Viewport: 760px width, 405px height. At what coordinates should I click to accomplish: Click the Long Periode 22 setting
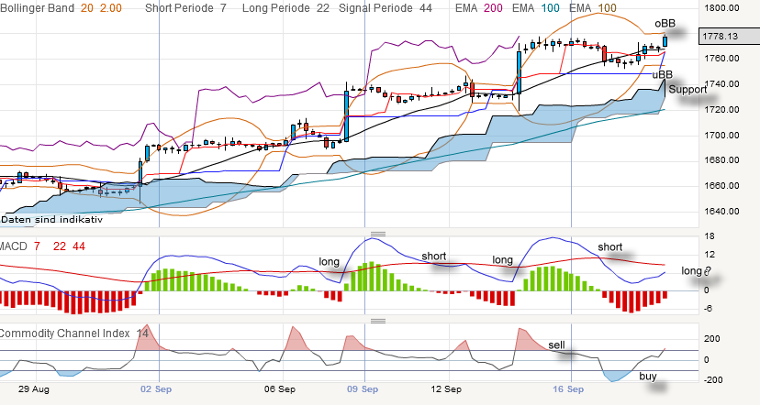pos(285,8)
